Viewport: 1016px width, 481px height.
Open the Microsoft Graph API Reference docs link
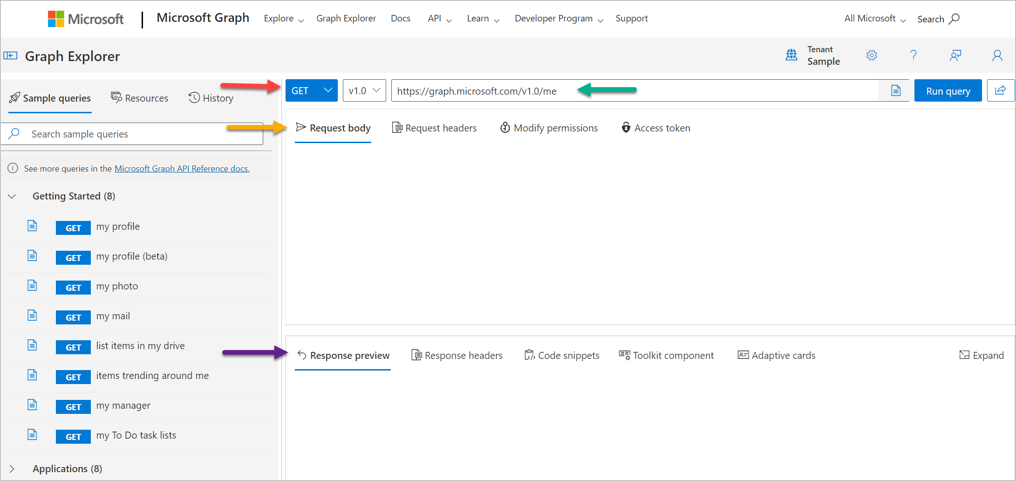182,168
